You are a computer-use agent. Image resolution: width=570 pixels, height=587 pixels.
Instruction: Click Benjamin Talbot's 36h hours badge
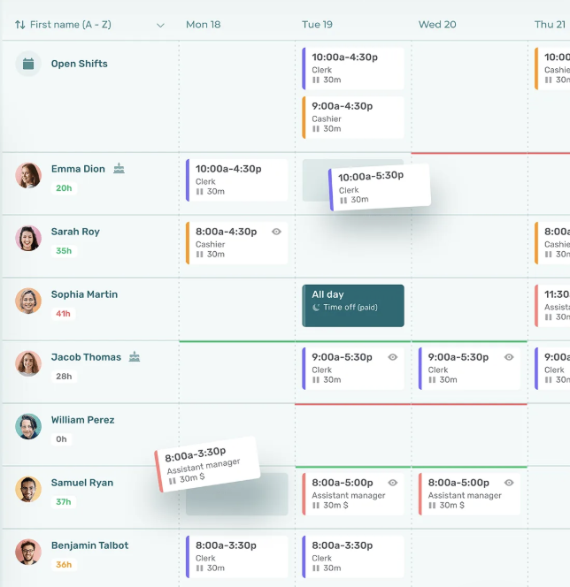(64, 565)
